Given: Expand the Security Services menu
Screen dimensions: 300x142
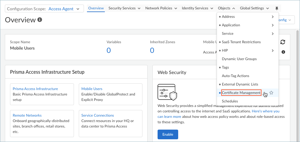Looking at the screenshot, I should (124, 8).
